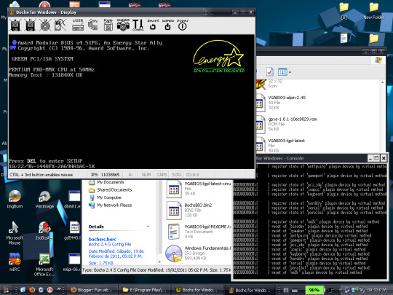Open WinImage desktop shortcut
The image size is (393, 295).
(44, 200)
